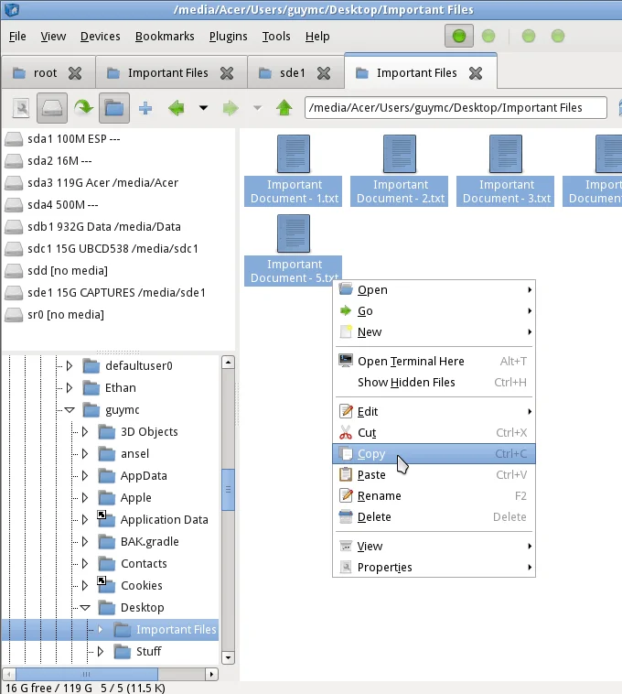This screenshot has width=622, height=694.
Task: Toggle the devices list toolbar button
Action: (x=51, y=108)
